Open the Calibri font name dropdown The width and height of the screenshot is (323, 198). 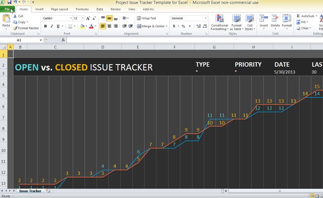[71, 18]
